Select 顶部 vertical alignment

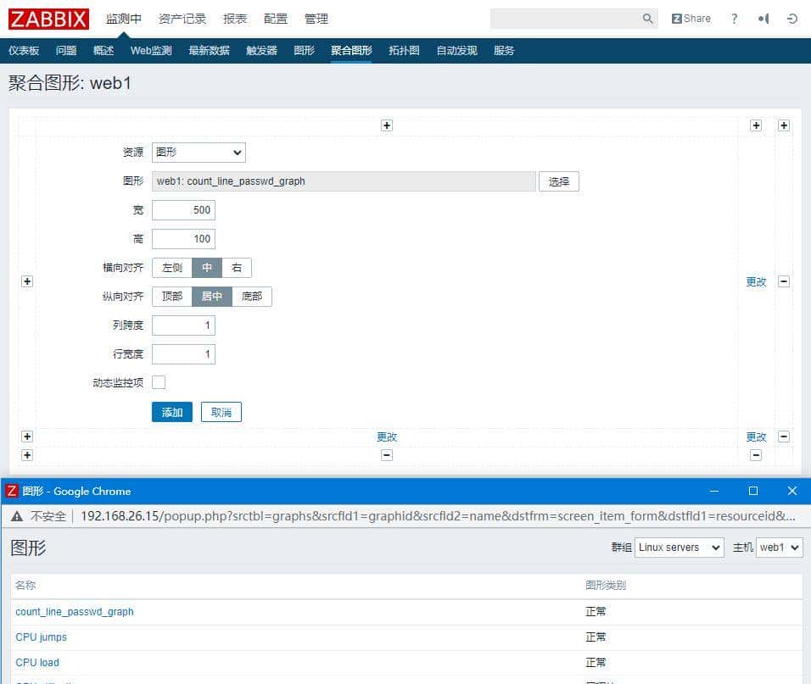point(172,296)
